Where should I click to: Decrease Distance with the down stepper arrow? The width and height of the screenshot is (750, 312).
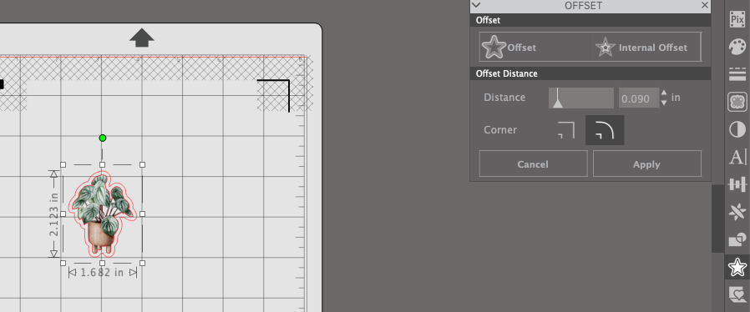pos(664,103)
